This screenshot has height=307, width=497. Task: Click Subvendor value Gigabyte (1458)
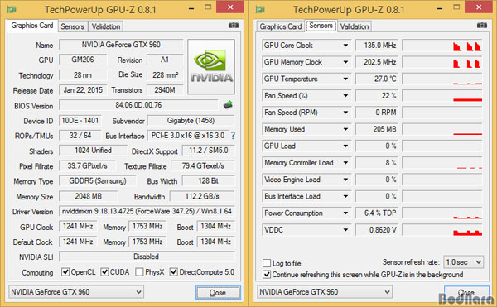click(x=191, y=121)
